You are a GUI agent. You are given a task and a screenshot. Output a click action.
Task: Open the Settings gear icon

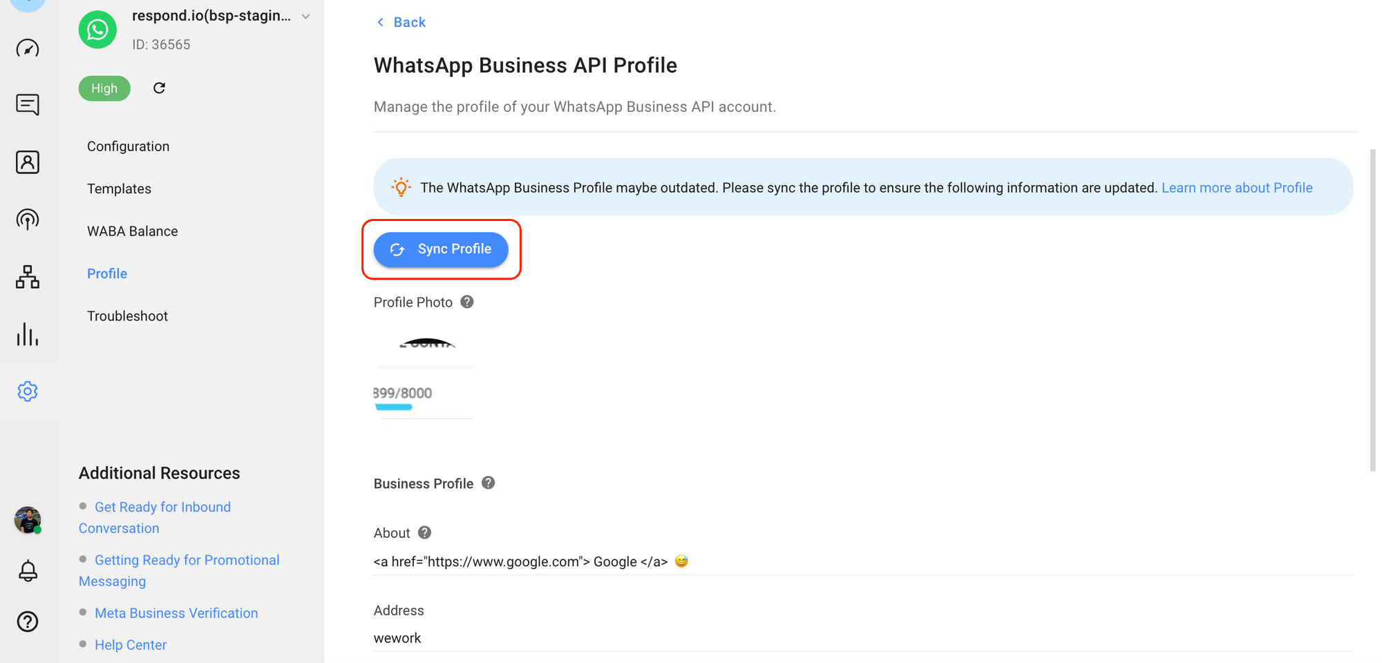[28, 391]
